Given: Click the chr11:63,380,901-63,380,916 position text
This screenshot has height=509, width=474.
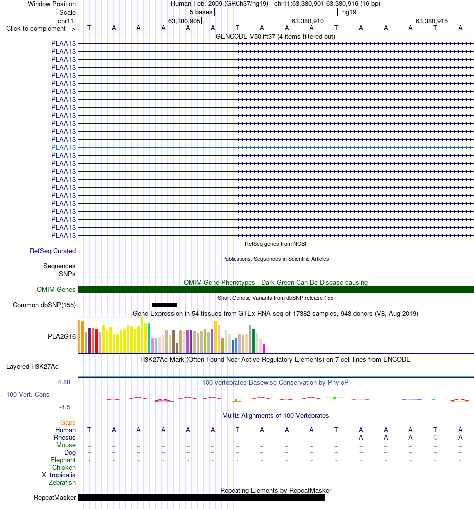Looking at the screenshot, I should click(316, 4).
